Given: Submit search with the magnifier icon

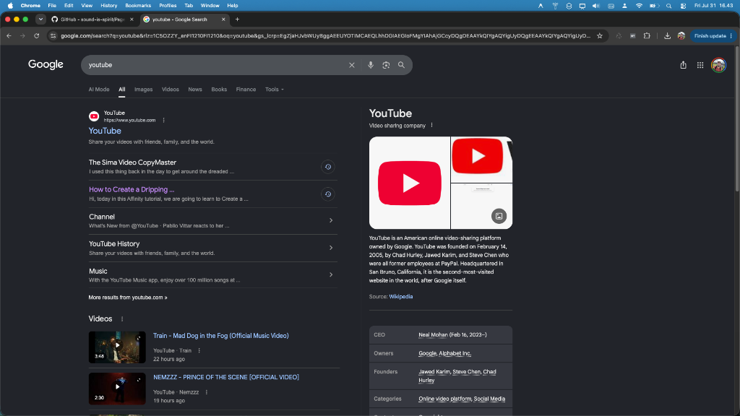Looking at the screenshot, I should tap(401, 65).
